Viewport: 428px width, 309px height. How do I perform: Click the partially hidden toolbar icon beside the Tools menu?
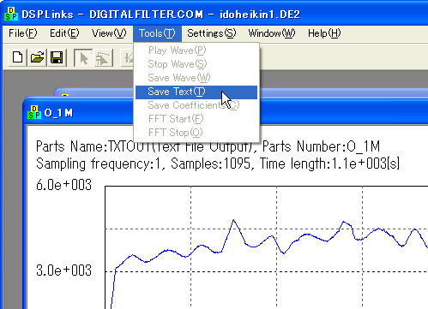pyautogui.click(x=127, y=57)
